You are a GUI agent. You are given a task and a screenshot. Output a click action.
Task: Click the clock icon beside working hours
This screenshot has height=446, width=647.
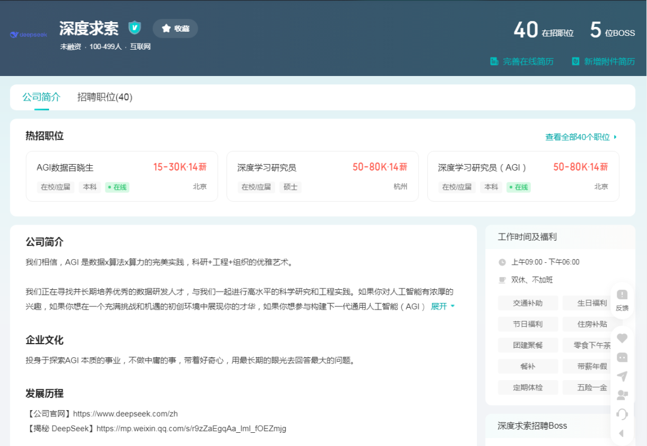click(x=502, y=262)
